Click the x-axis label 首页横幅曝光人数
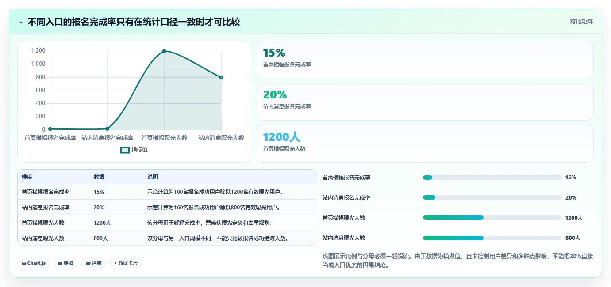This screenshot has width=611, height=287. click(164, 138)
